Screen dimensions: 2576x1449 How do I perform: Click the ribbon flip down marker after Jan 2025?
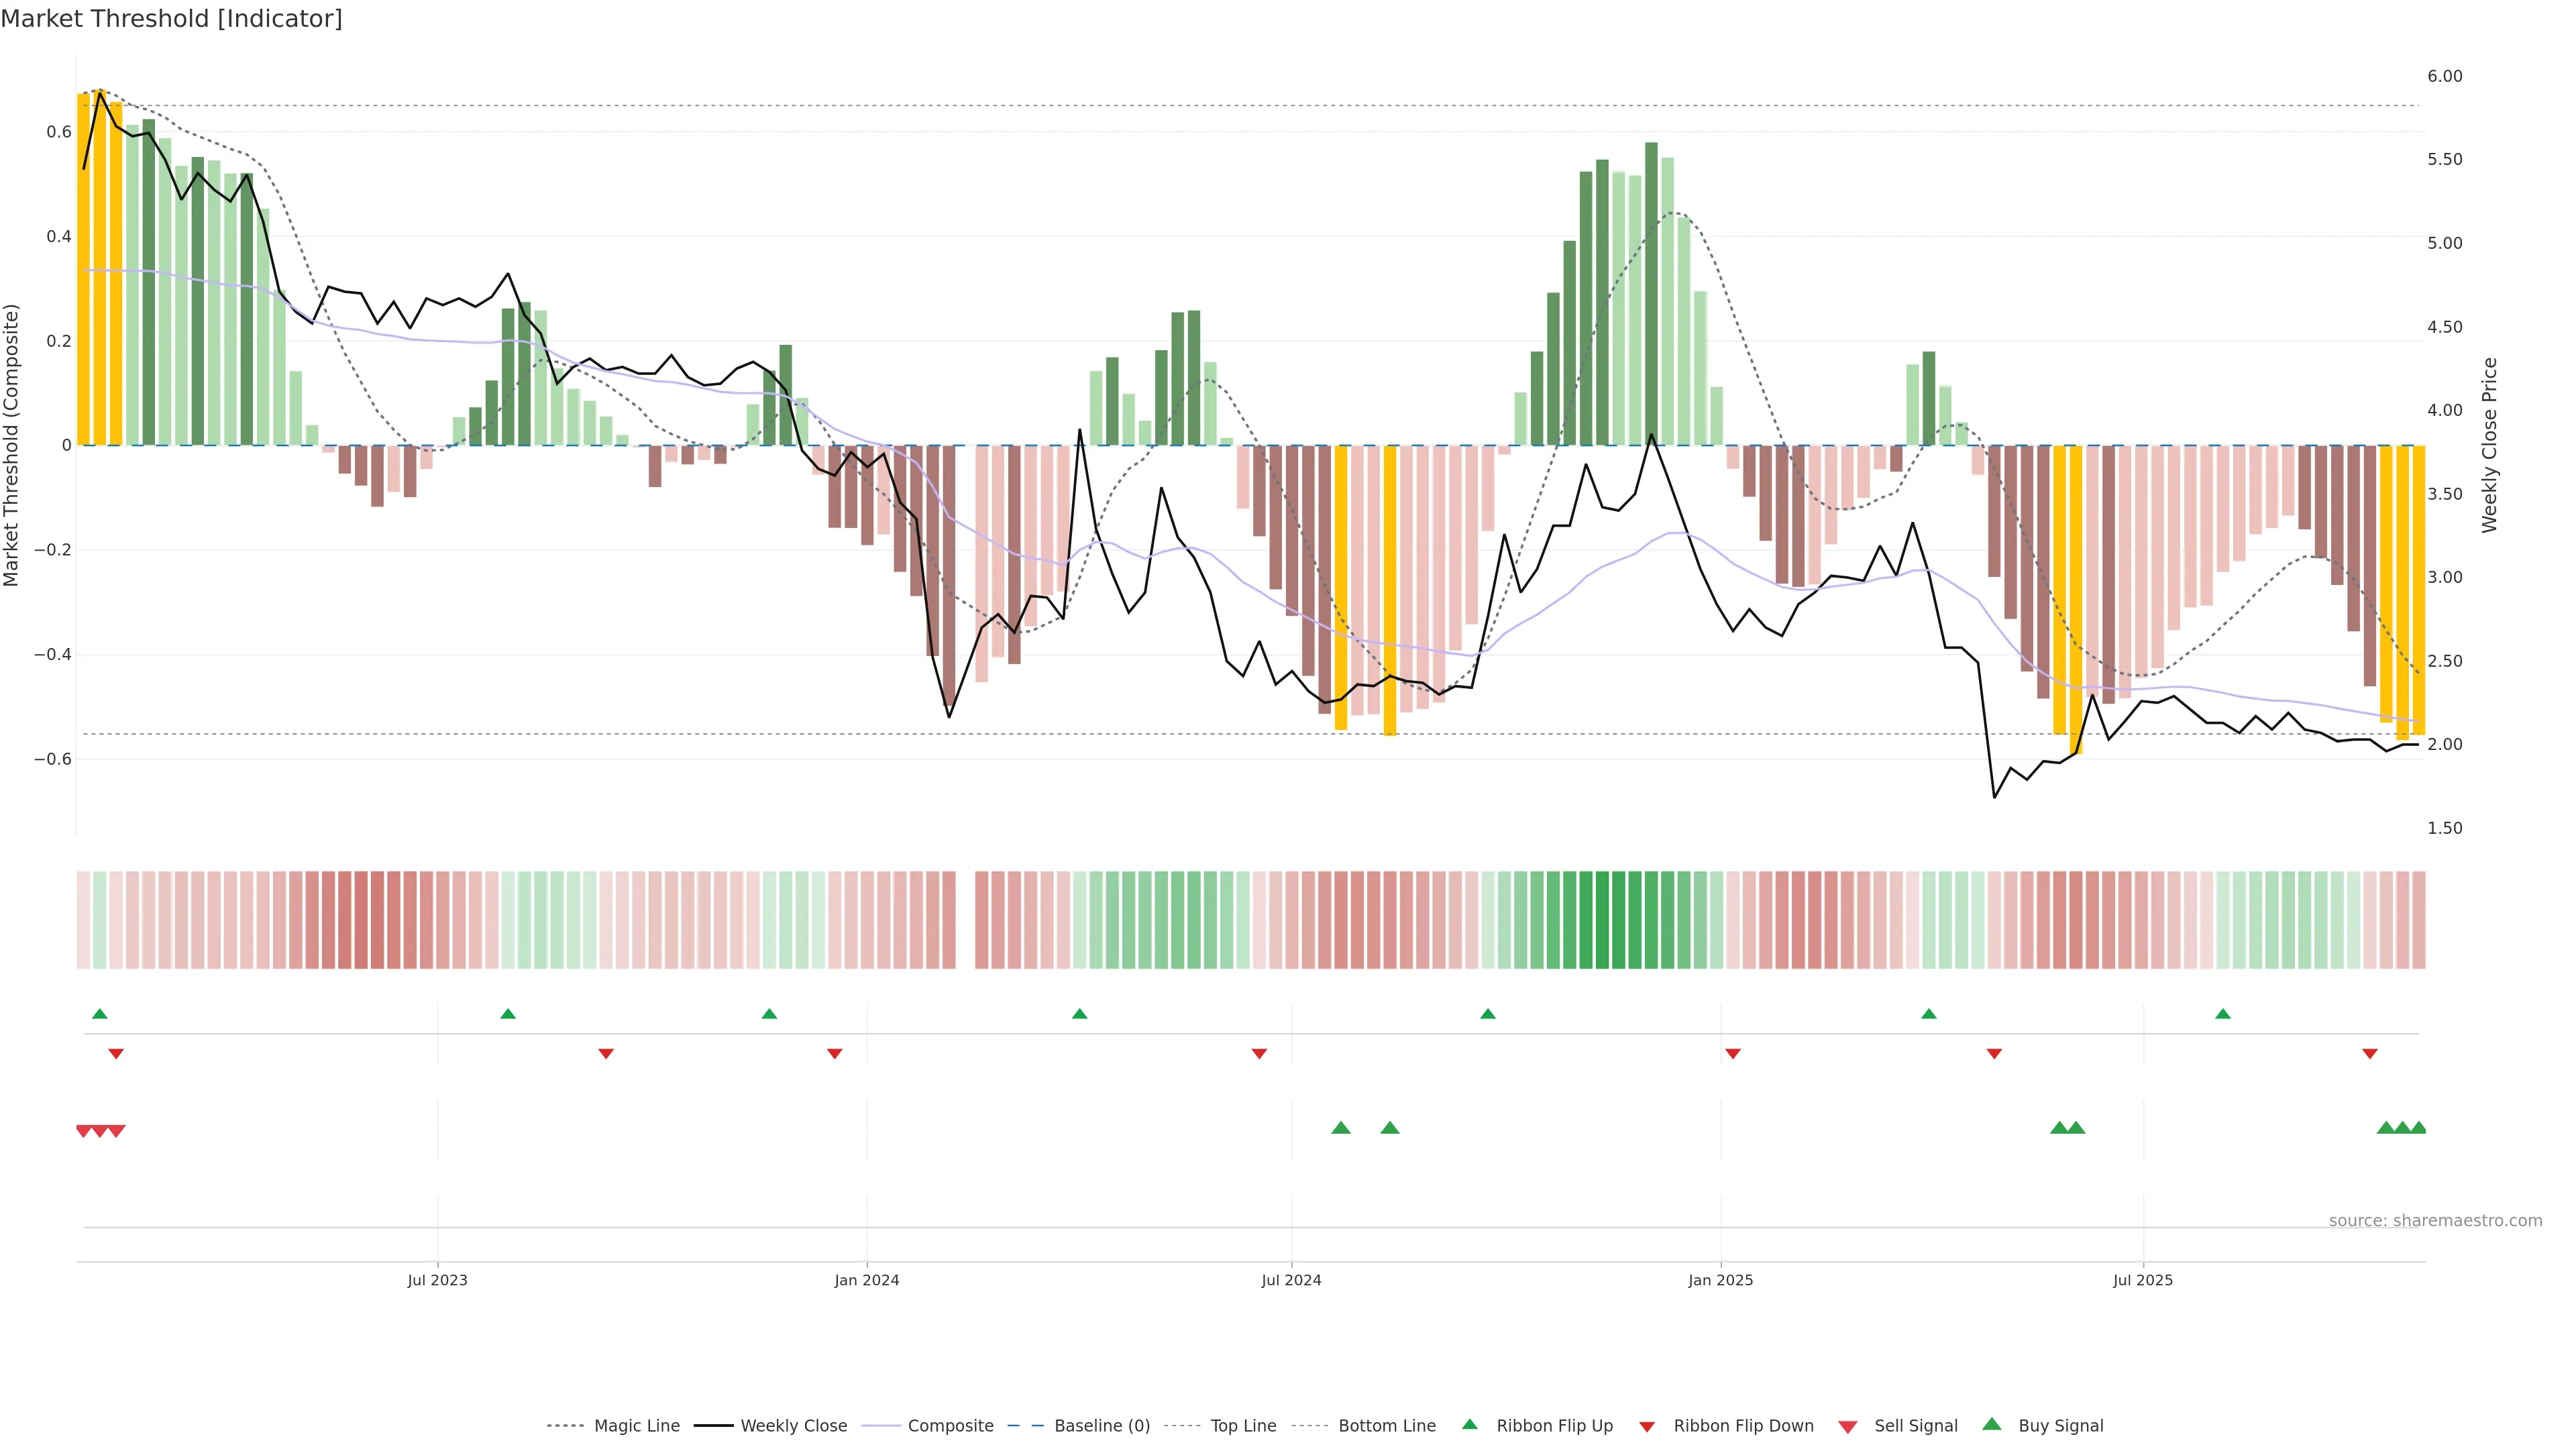click(1733, 1053)
